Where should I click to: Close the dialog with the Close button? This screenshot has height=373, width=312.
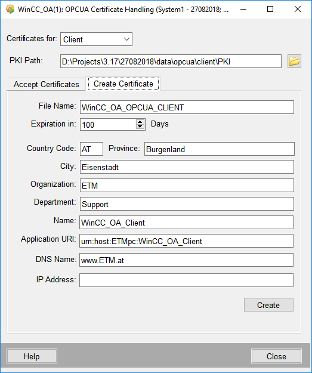coord(276,356)
